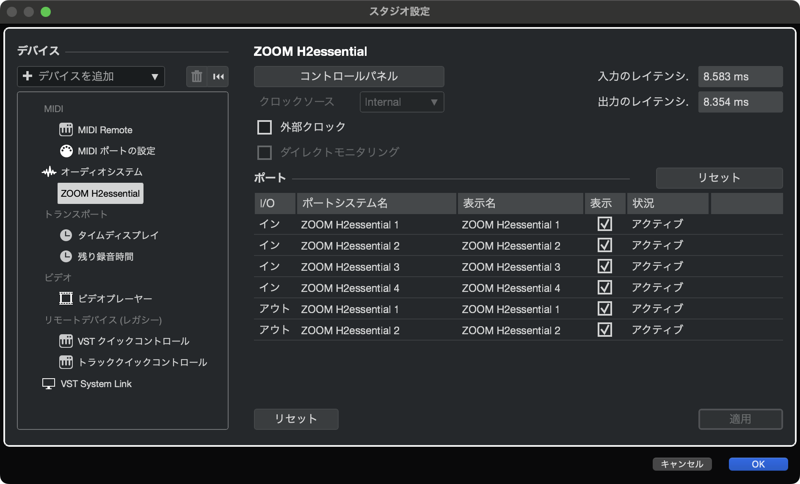Uncheck 表示 for input ZOOM H2essential 3
Viewport: 800px width, 484px height.
[x=604, y=266]
